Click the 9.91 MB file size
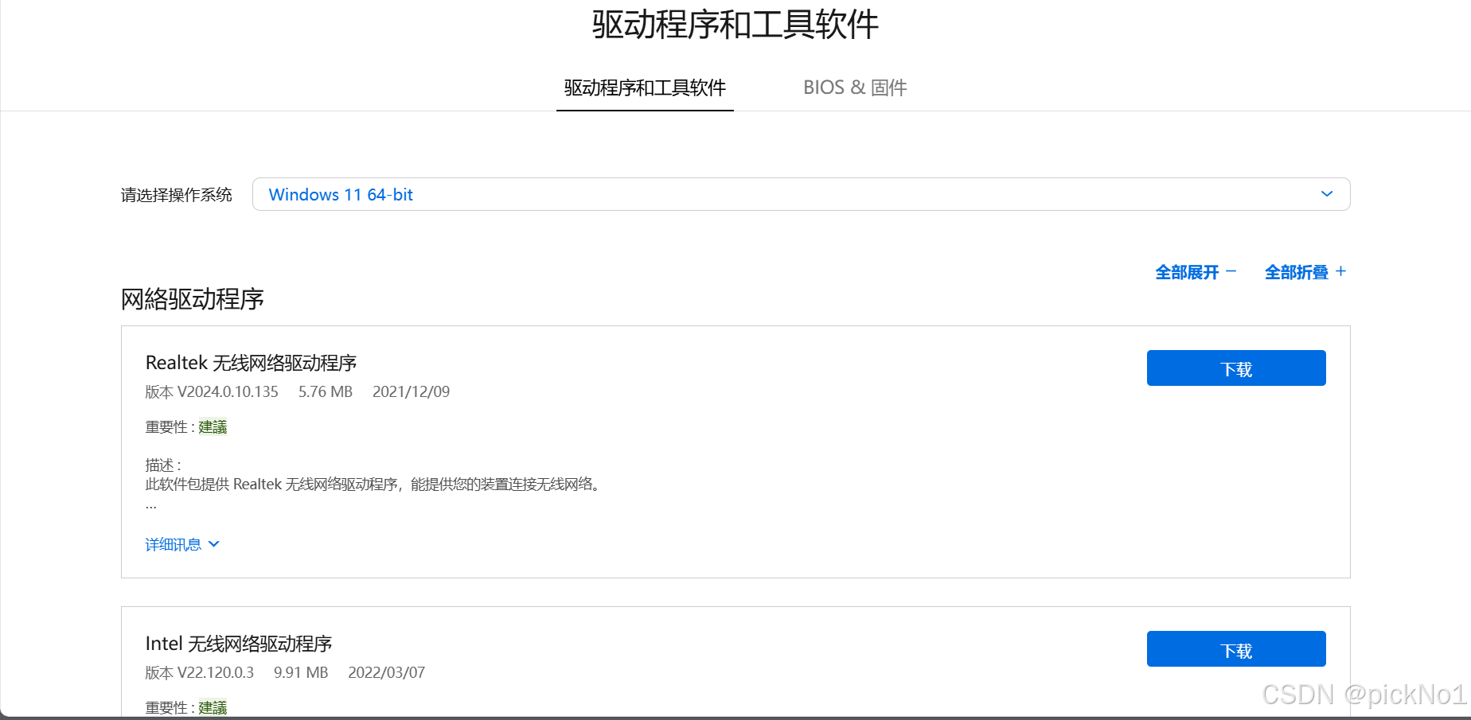 pos(301,672)
